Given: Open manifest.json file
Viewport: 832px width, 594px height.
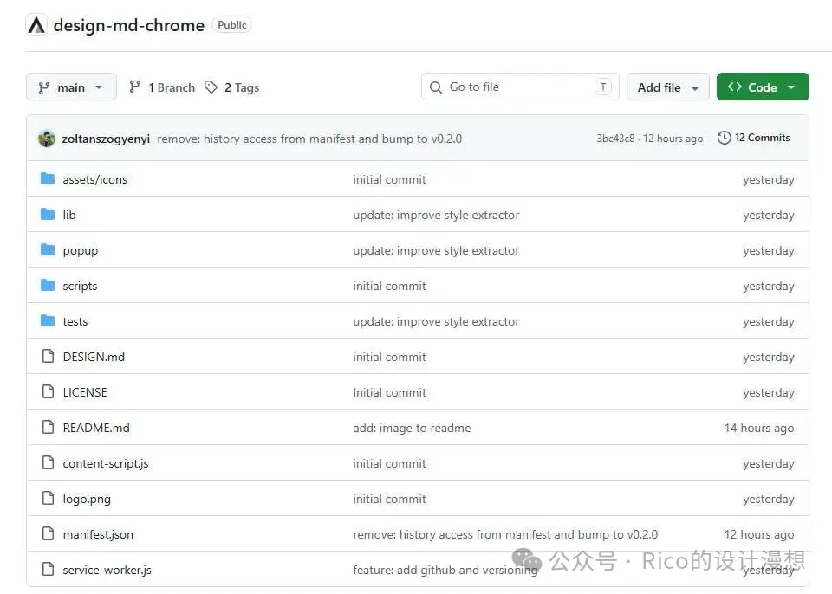Looking at the screenshot, I should (x=98, y=534).
